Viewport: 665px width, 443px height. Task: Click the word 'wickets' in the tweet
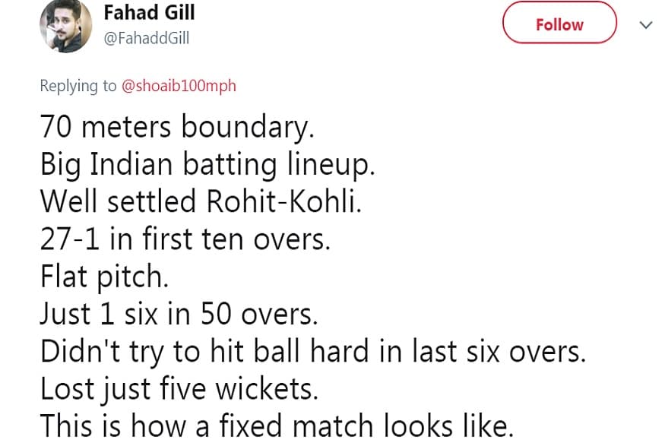click(x=267, y=389)
